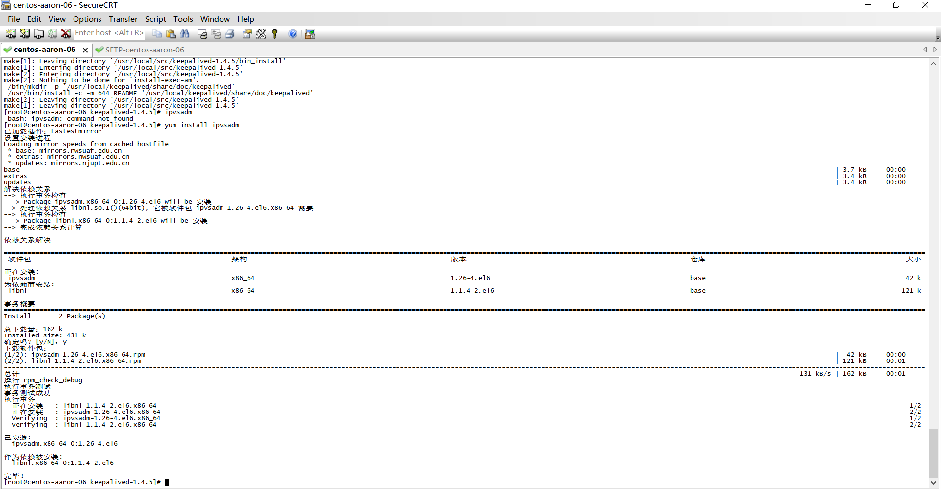Click the Public Key assistant key icon

tap(274, 34)
